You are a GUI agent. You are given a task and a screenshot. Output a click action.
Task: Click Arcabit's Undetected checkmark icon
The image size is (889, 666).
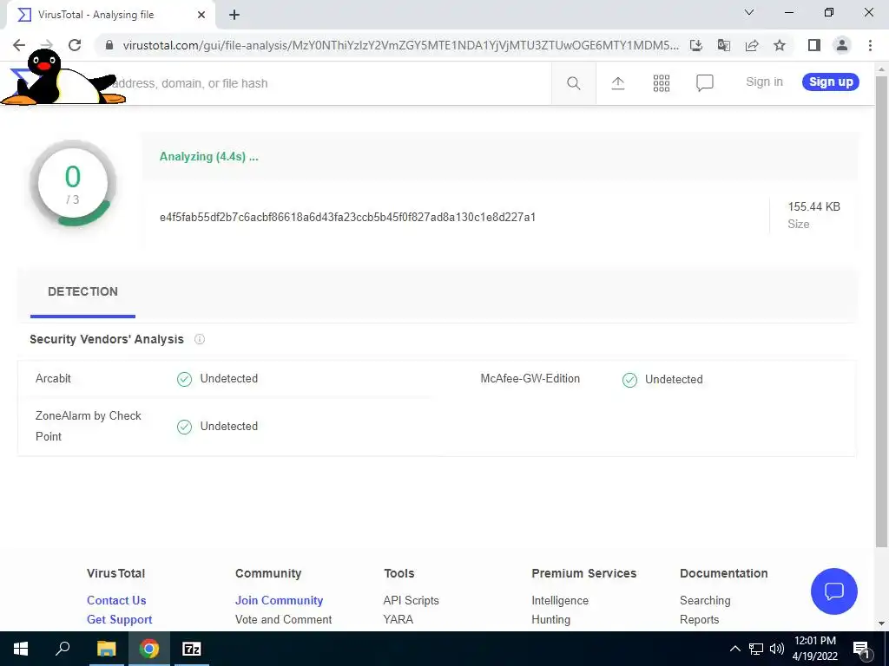click(184, 379)
